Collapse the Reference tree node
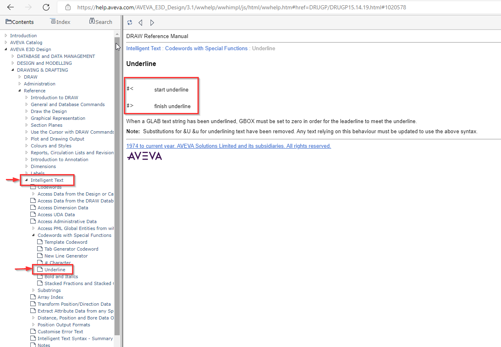Image resolution: width=501 pixels, height=347 pixels. click(20, 91)
